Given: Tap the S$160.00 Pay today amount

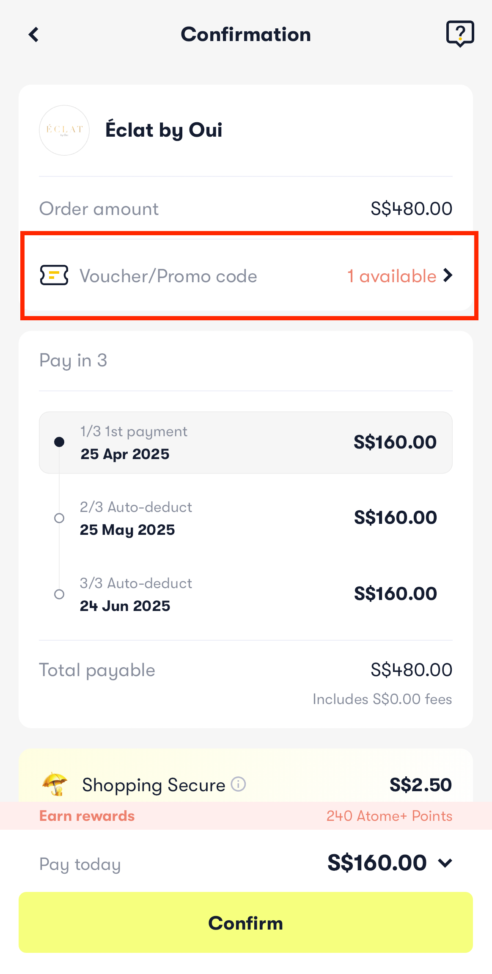Looking at the screenshot, I should (377, 863).
